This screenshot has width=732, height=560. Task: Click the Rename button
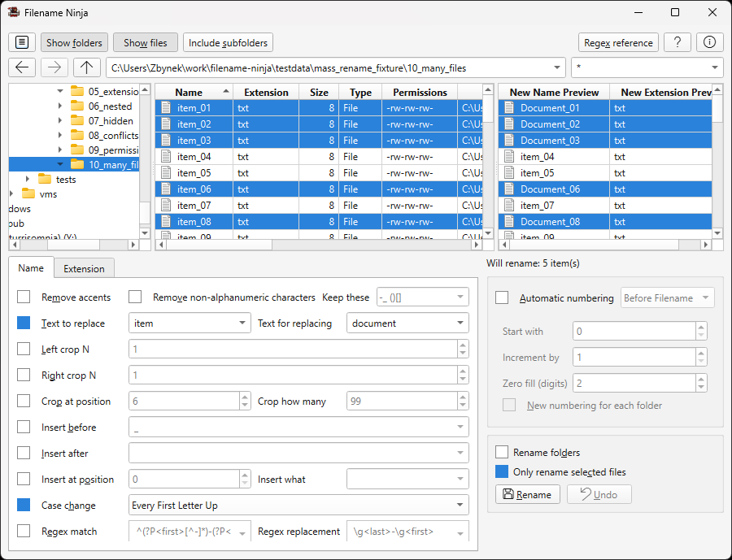527,494
